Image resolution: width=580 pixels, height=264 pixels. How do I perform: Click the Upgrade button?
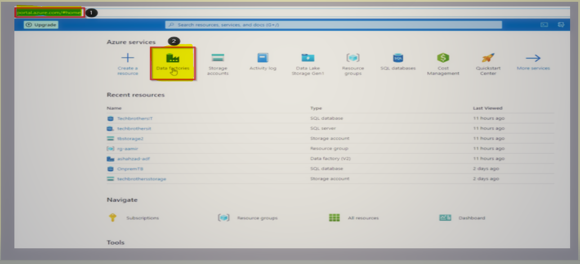[x=41, y=25]
